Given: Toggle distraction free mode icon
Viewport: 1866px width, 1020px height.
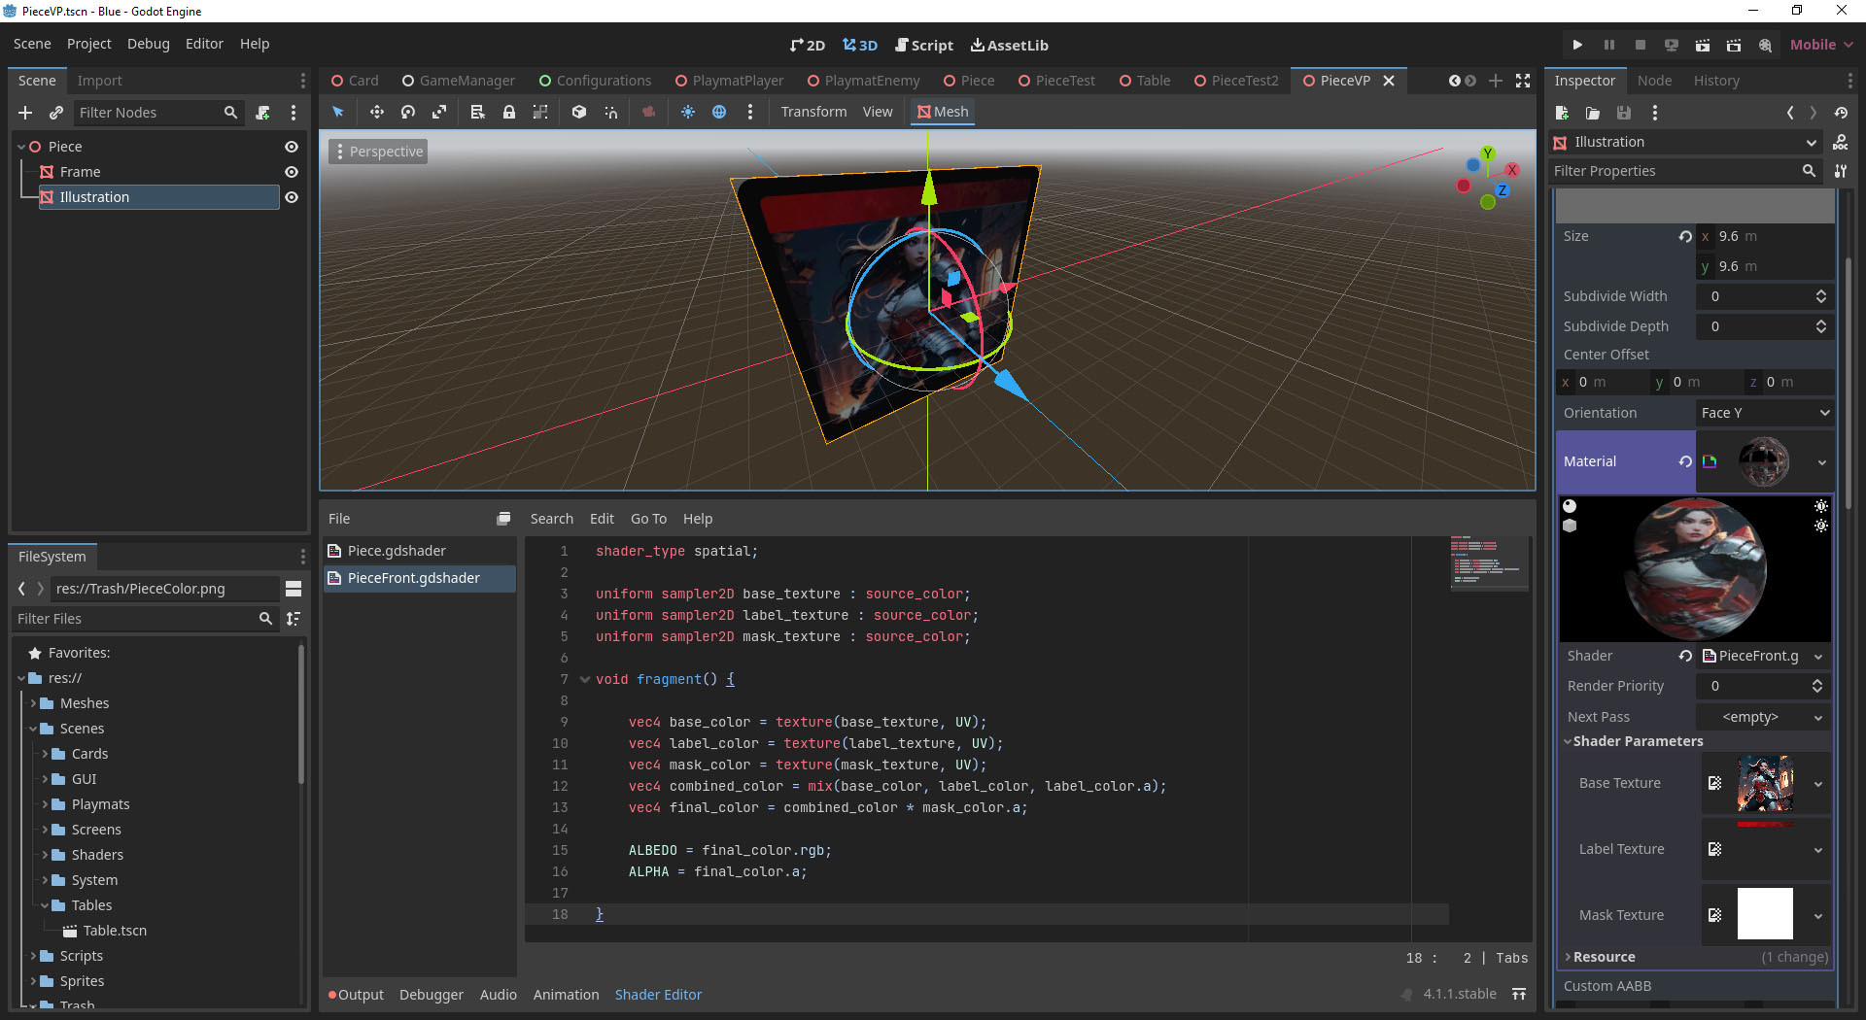Looking at the screenshot, I should 1523,81.
